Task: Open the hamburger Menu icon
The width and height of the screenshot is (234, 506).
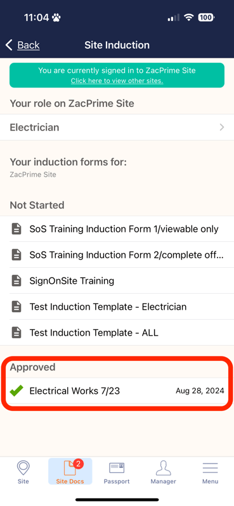Action: [x=210, y=468]
